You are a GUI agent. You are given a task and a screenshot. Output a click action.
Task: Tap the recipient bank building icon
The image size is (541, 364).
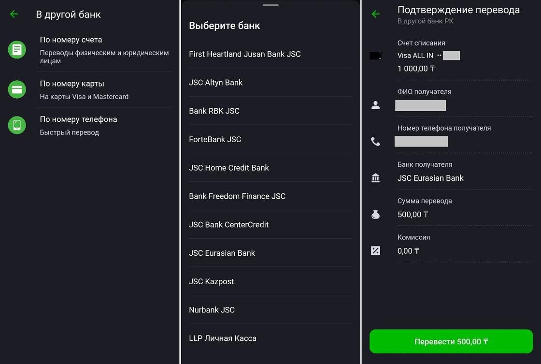click(375, 178)
